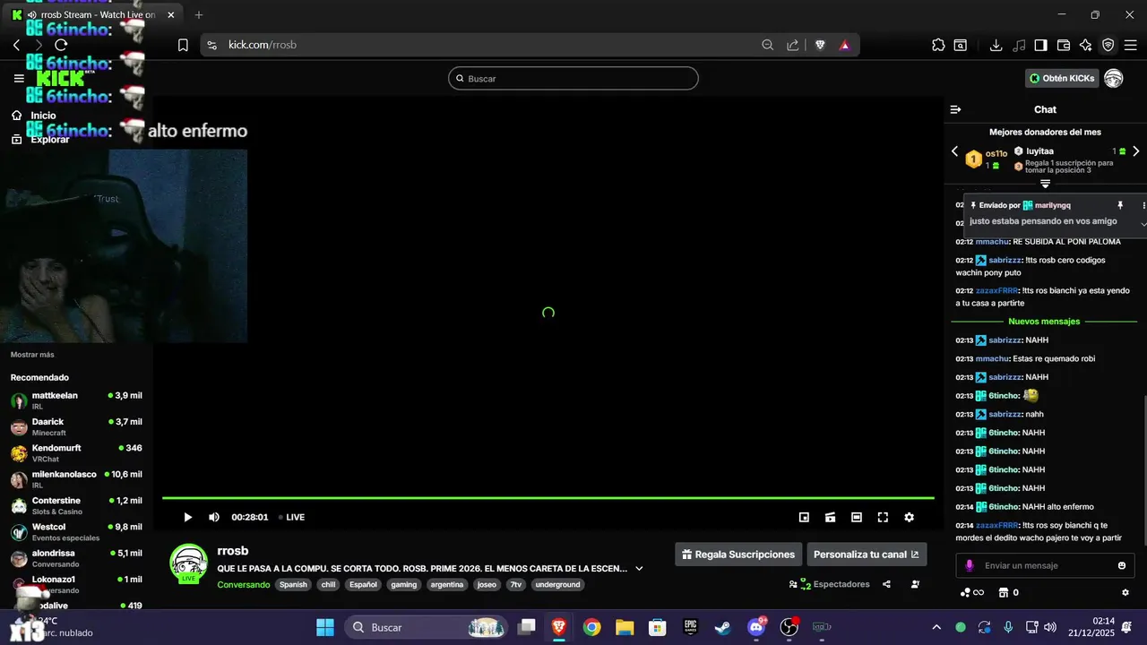Select the Spanish tag

pos(292,584)
